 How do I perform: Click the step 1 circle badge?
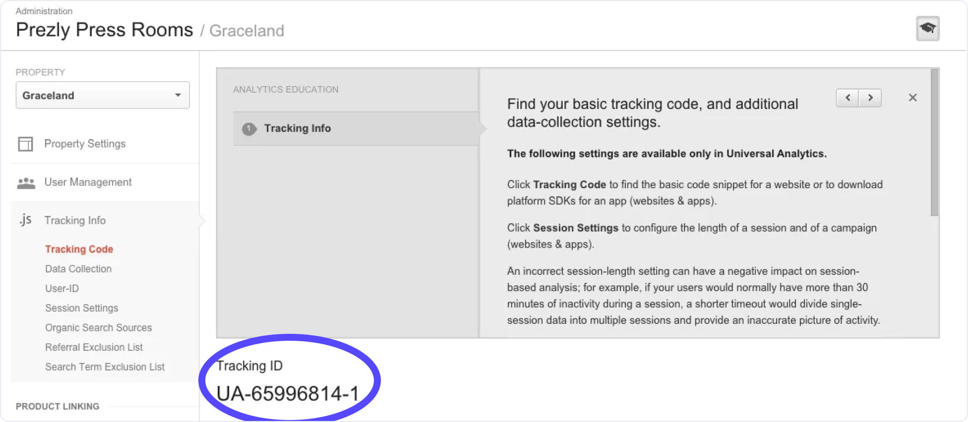point(249,129)
